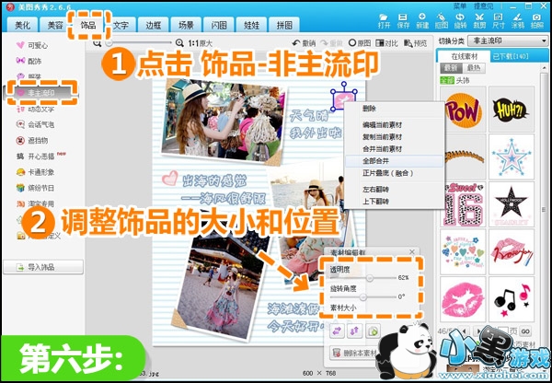552x383 pixels.
Task: Select 卡通形象 cartoon category
Action: click(x=36, y=172)
